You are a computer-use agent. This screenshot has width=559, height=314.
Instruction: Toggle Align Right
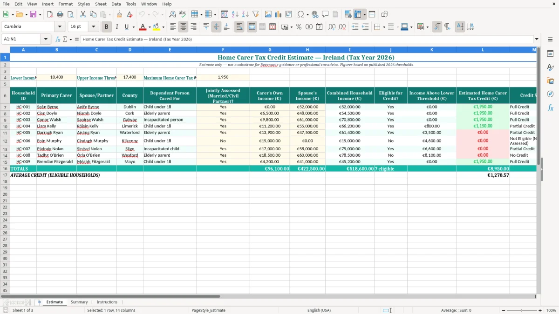pyautogui.click(x=193, y=27)
